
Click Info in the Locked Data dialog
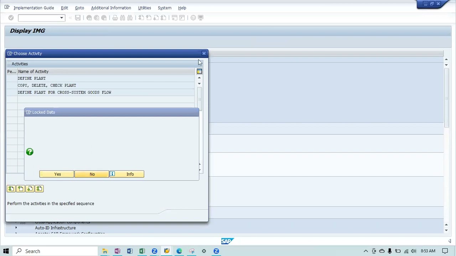pos(127,174)
